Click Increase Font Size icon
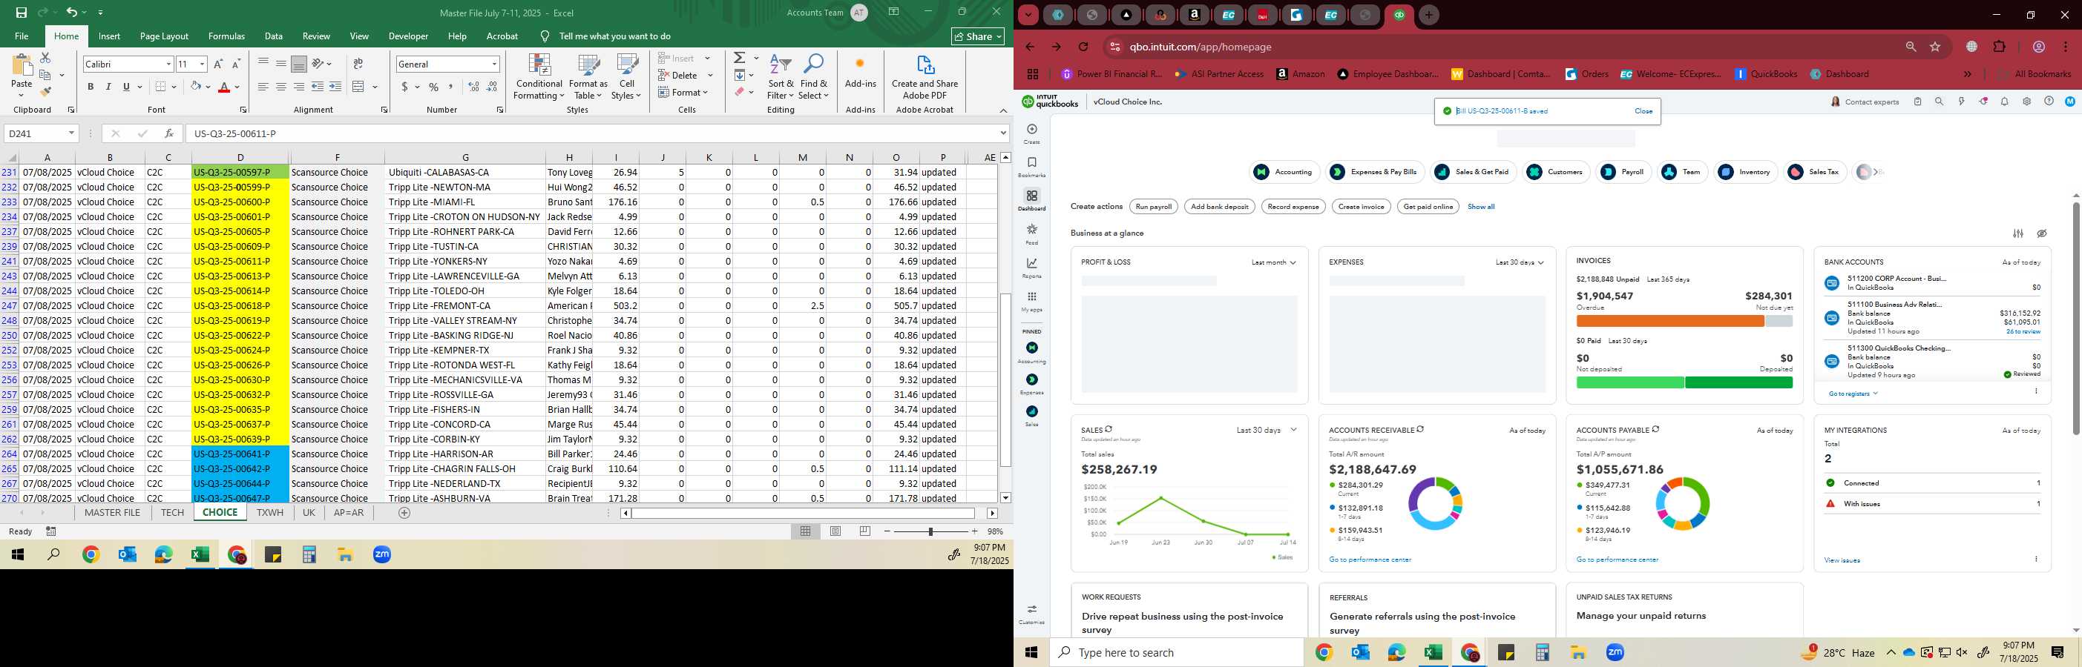The width and height of the screenshot is (2082, 667). 218,64
